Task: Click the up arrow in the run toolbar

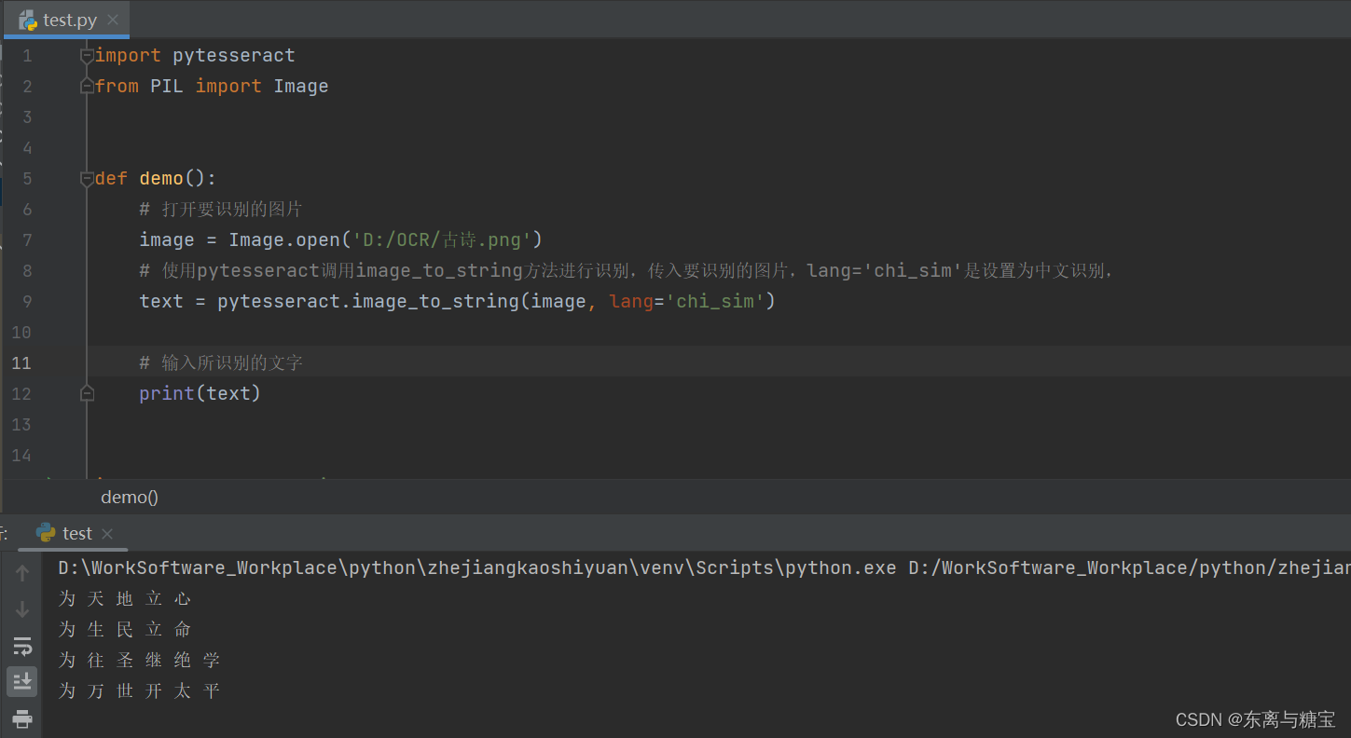Action: (22, 572)
